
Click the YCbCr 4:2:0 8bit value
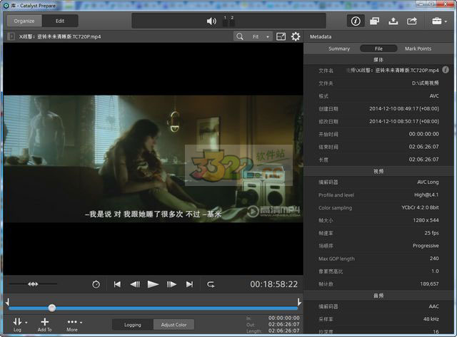click(420, 207)
